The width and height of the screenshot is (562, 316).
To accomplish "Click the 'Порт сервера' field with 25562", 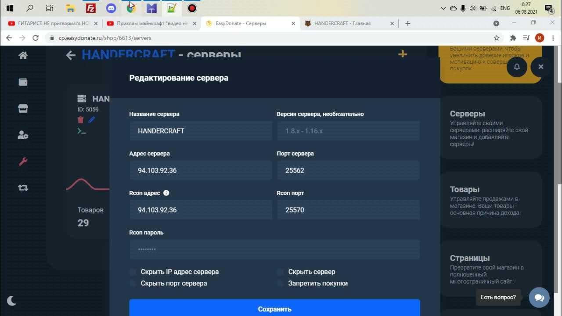I will click(348, 170).
